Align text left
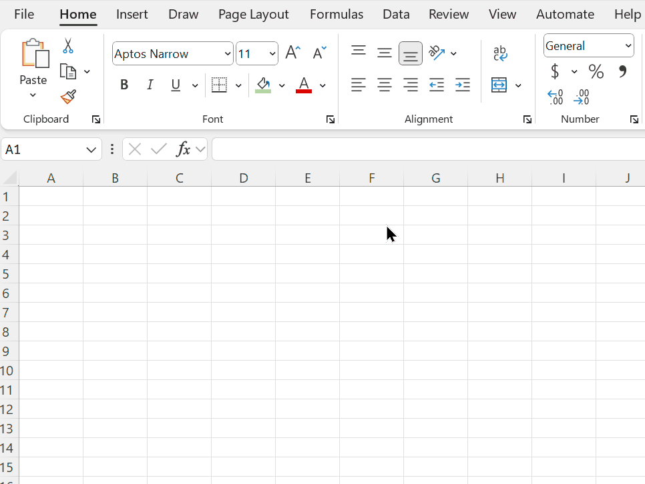The height and width of the screenshot is (484, 645). point(359,85)
